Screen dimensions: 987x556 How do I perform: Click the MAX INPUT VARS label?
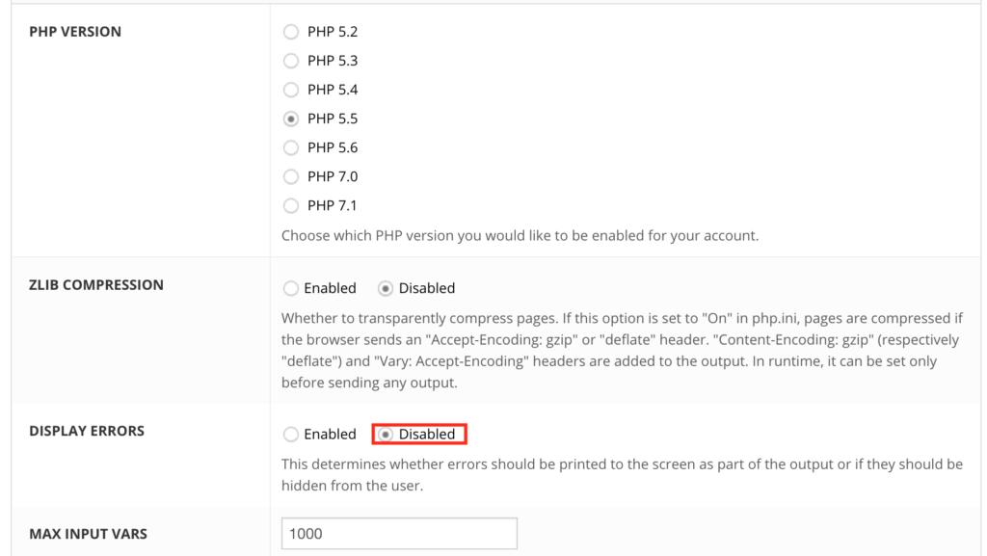tap(88, 533)
